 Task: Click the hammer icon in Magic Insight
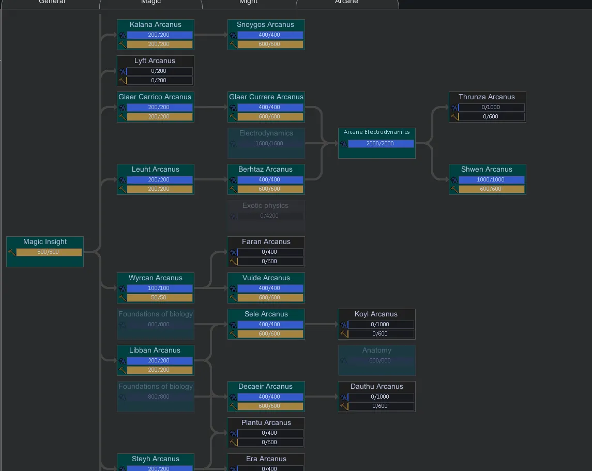pyautogui.click(x=11, y=252)
